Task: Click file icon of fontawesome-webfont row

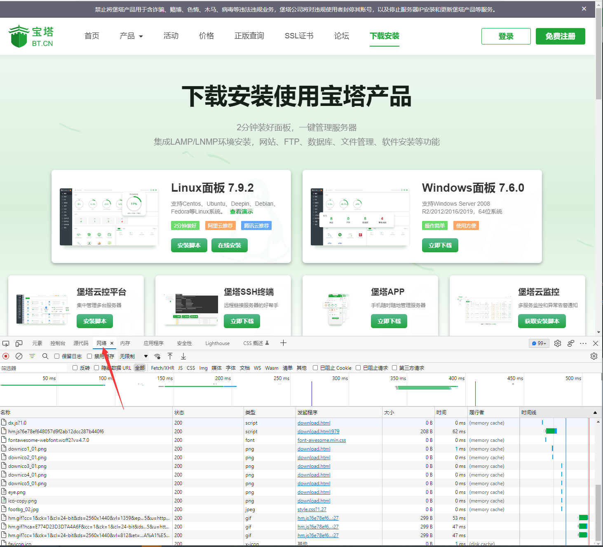Action: pos(4,440)
